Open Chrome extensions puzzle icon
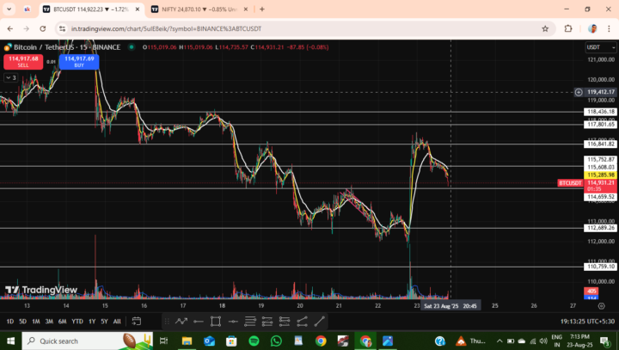Viewport: 619px width, 350px height. point(568,28)
